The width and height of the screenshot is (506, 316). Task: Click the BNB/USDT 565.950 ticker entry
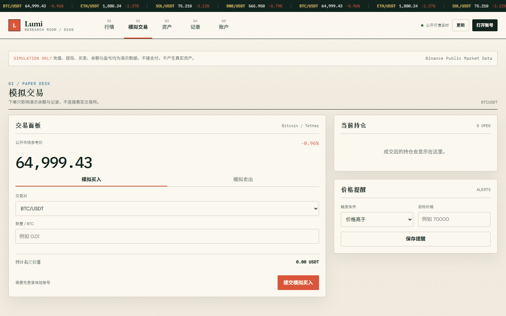(x=254, y=6)
